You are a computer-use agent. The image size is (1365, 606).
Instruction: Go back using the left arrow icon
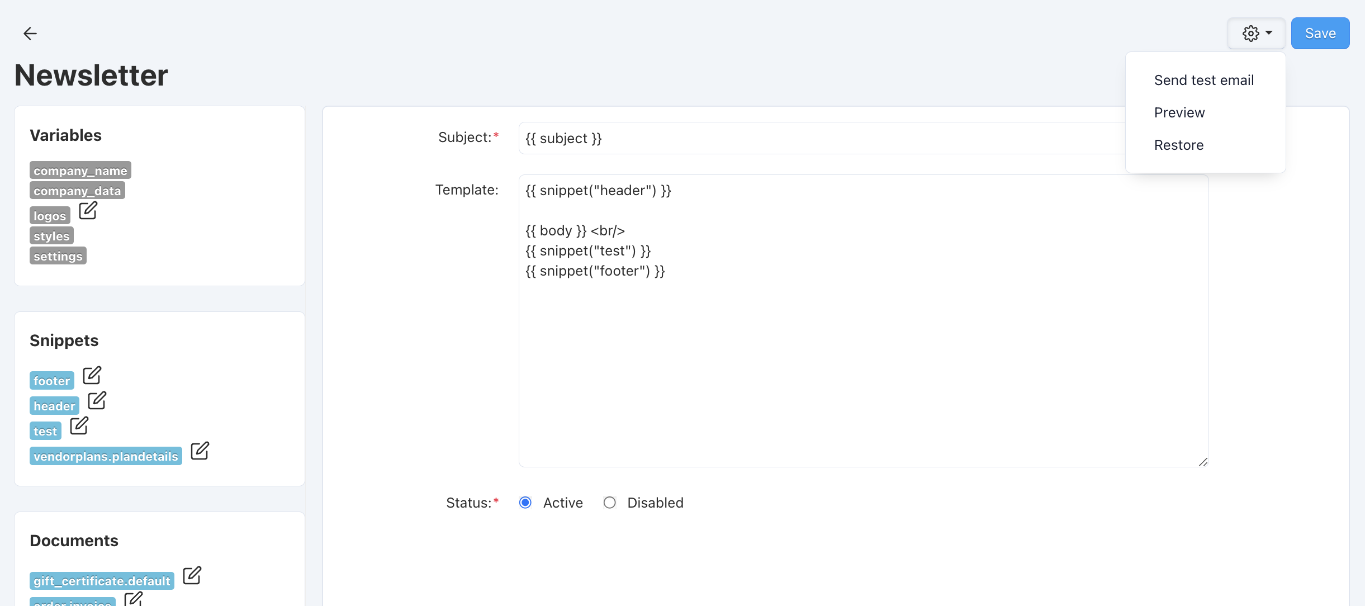(30, 34)
